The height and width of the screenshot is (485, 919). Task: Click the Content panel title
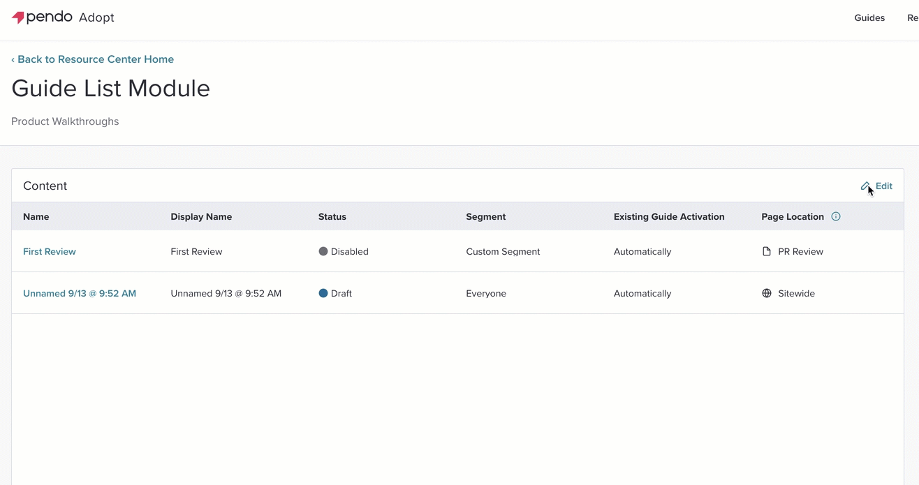45,186
